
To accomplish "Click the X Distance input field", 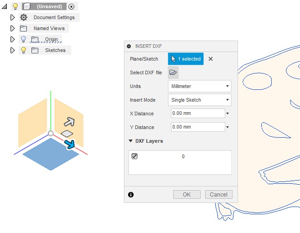I will (198, 114).
